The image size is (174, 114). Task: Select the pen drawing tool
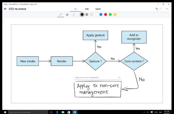[x=61, y=15]
